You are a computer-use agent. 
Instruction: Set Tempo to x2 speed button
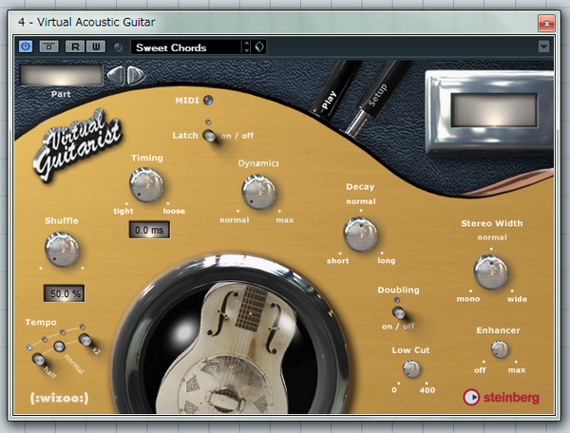click(x=85, y=340)
